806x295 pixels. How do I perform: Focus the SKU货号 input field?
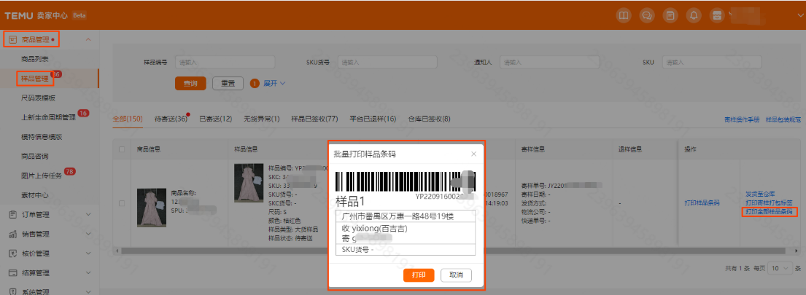point(387,62)
